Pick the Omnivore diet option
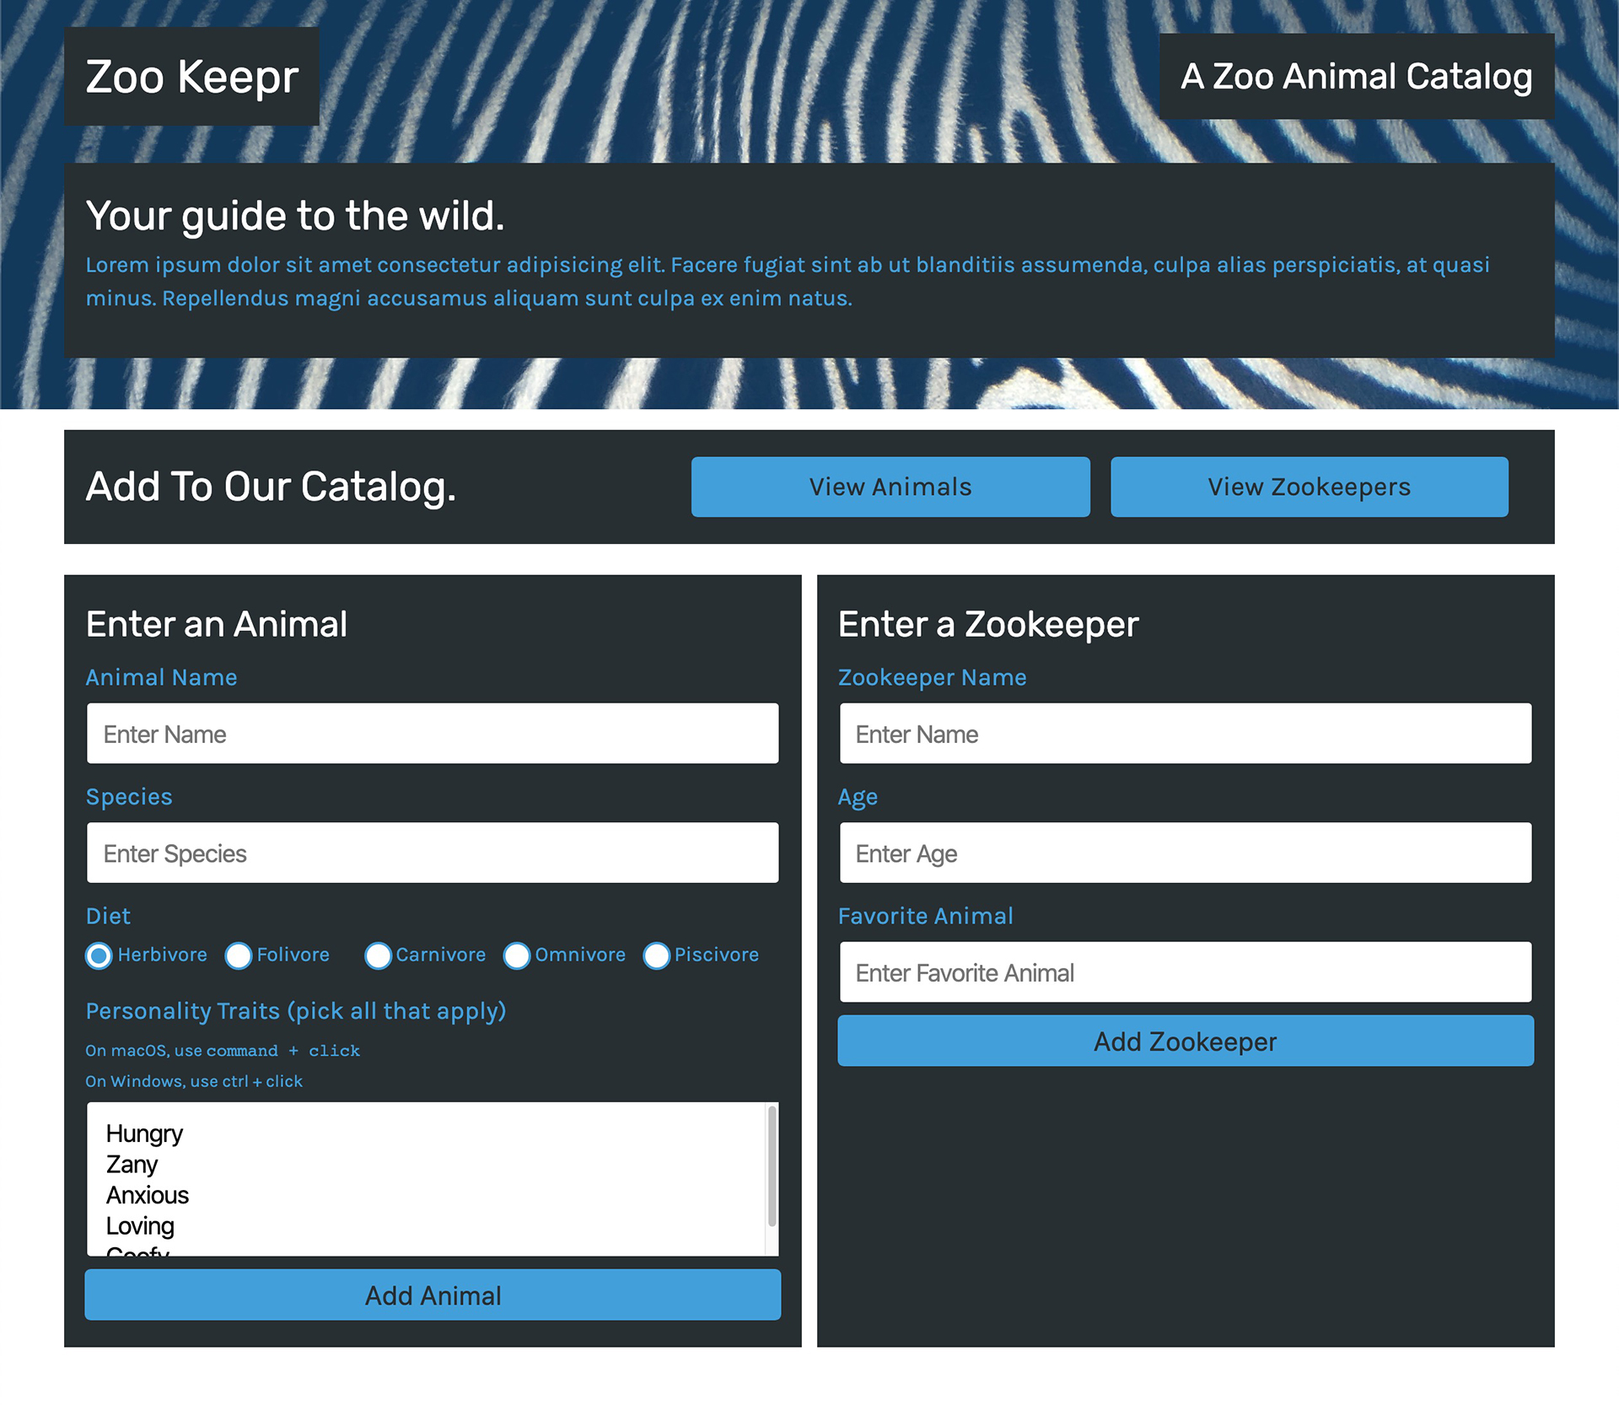Screen dimensions: 1619x1405 click(517, 956)
